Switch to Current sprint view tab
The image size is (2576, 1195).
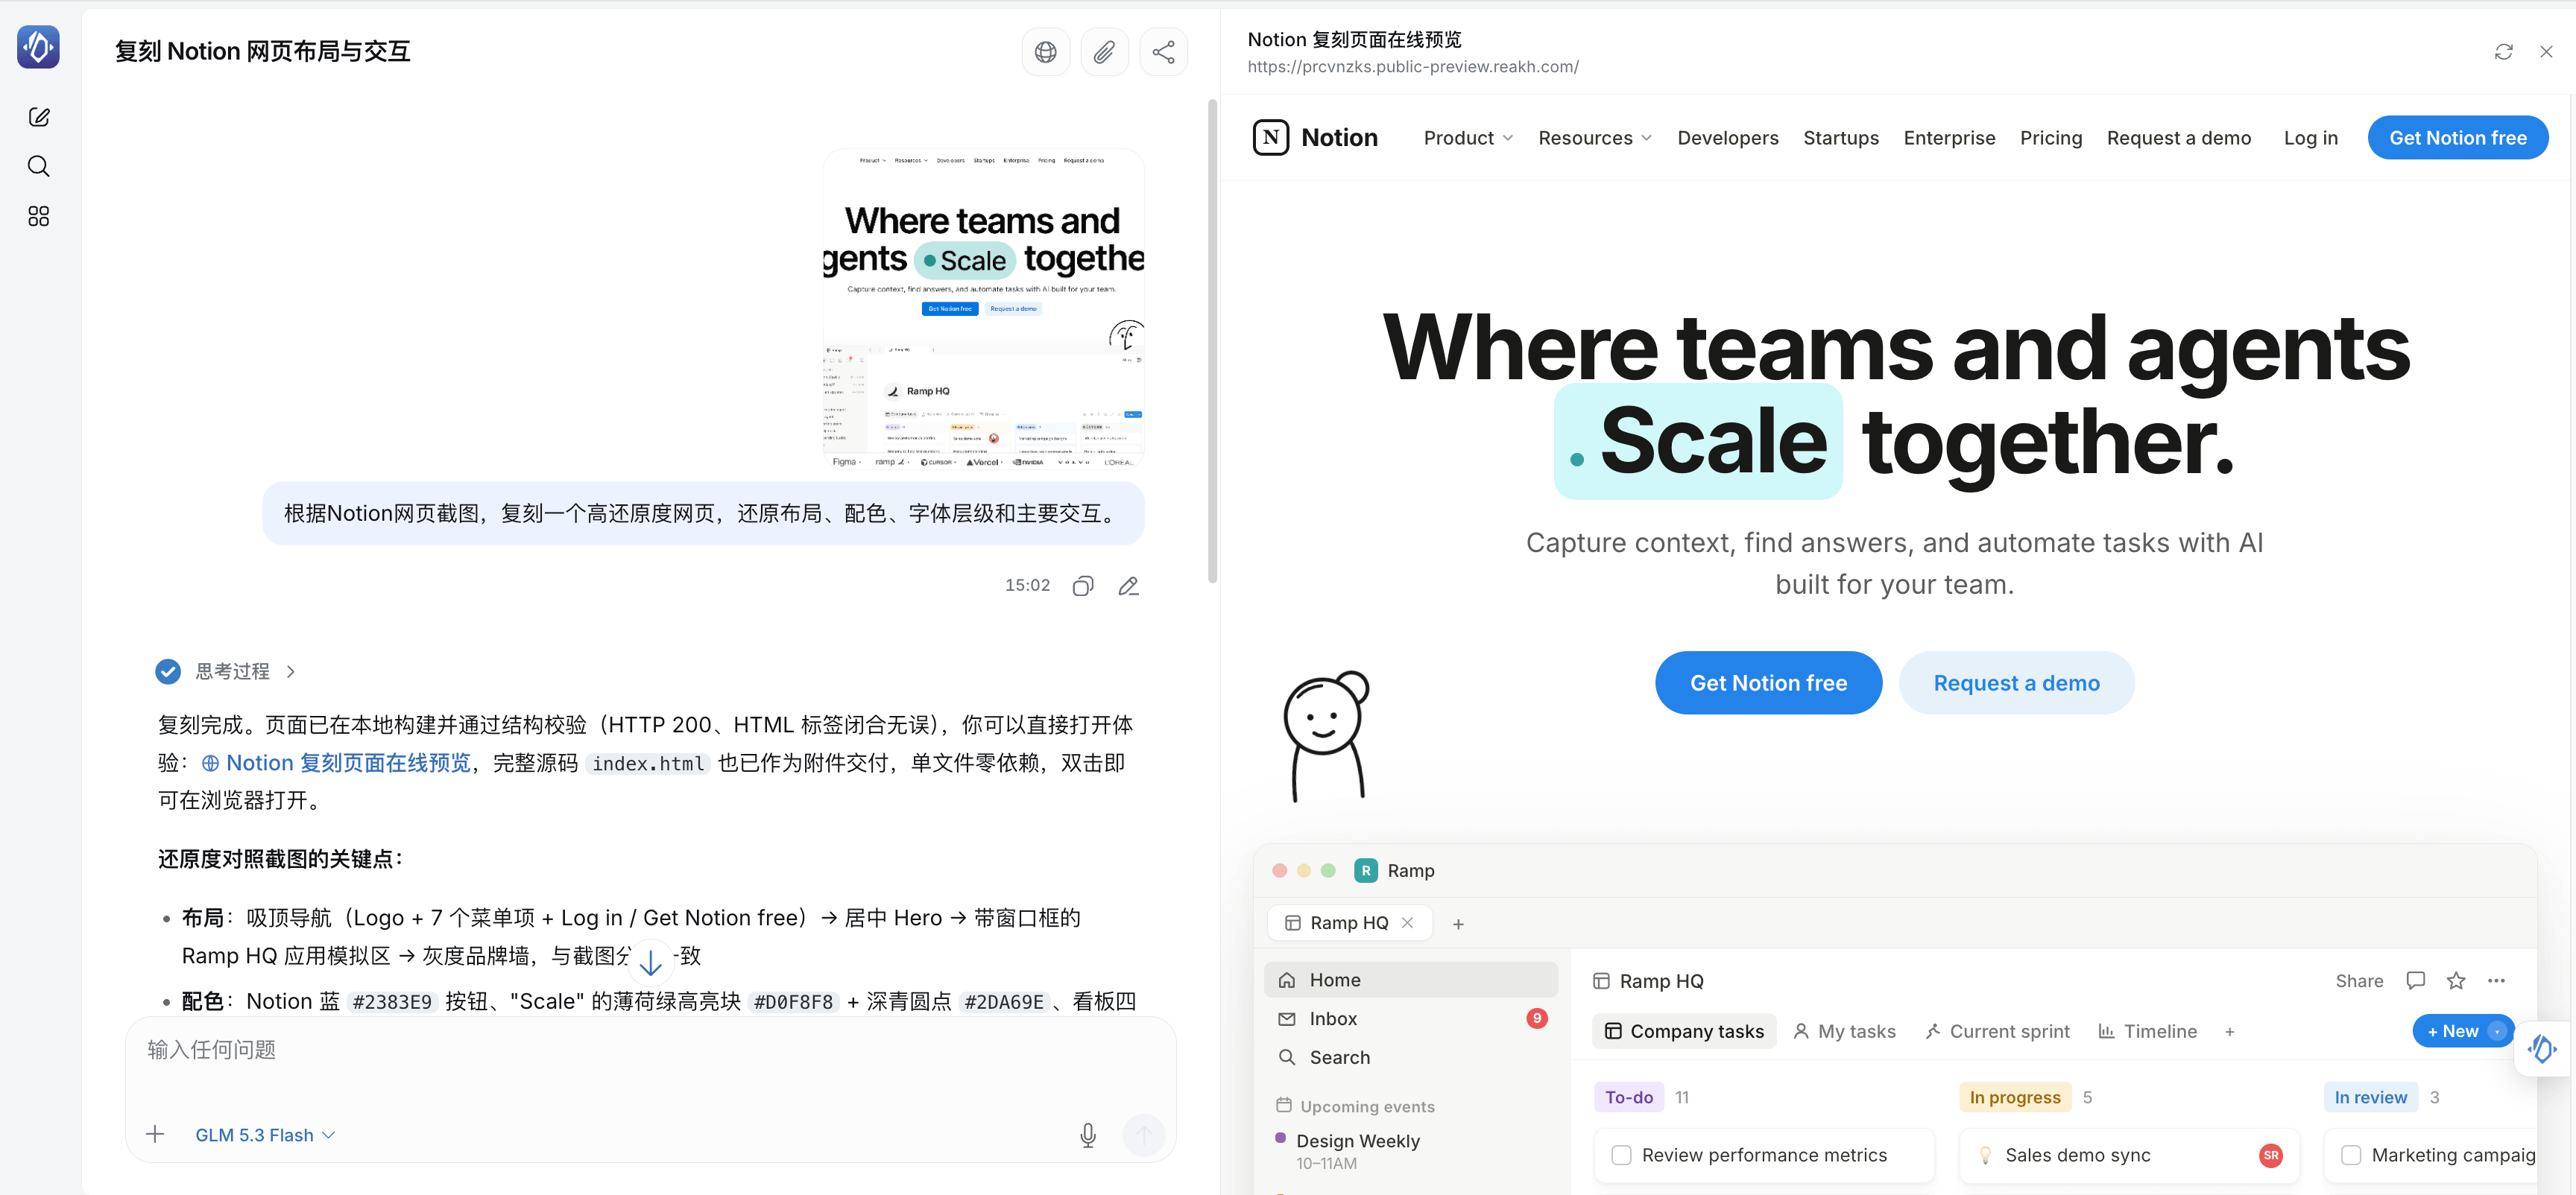(1998, 1031)
